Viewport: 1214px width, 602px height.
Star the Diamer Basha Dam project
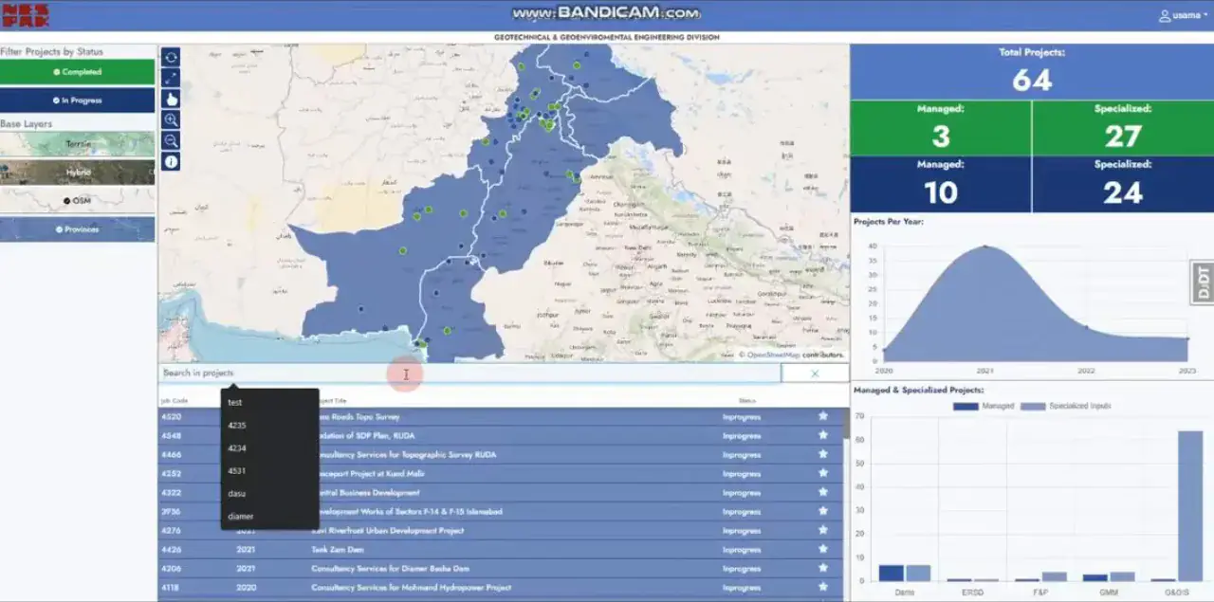(823, 568)
